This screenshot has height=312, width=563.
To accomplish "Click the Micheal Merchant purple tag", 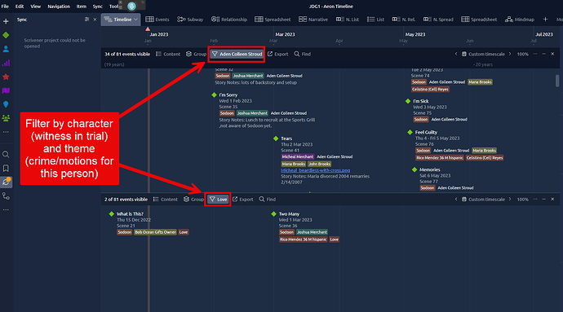I will pos(297,156).
